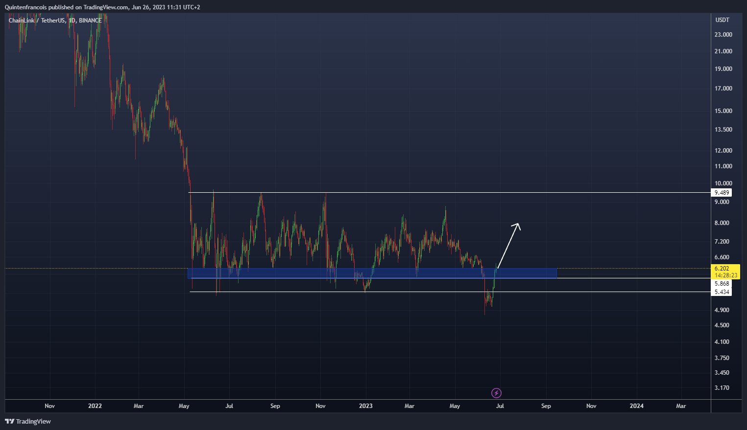
Task: Click the 7.200 price axis value
Action: (x=722, y=242)
